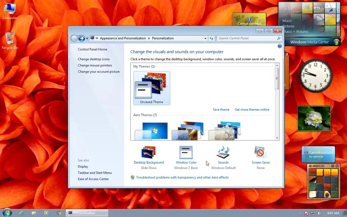Open the recent pages dropdown arrow

(x=87, y=39)
